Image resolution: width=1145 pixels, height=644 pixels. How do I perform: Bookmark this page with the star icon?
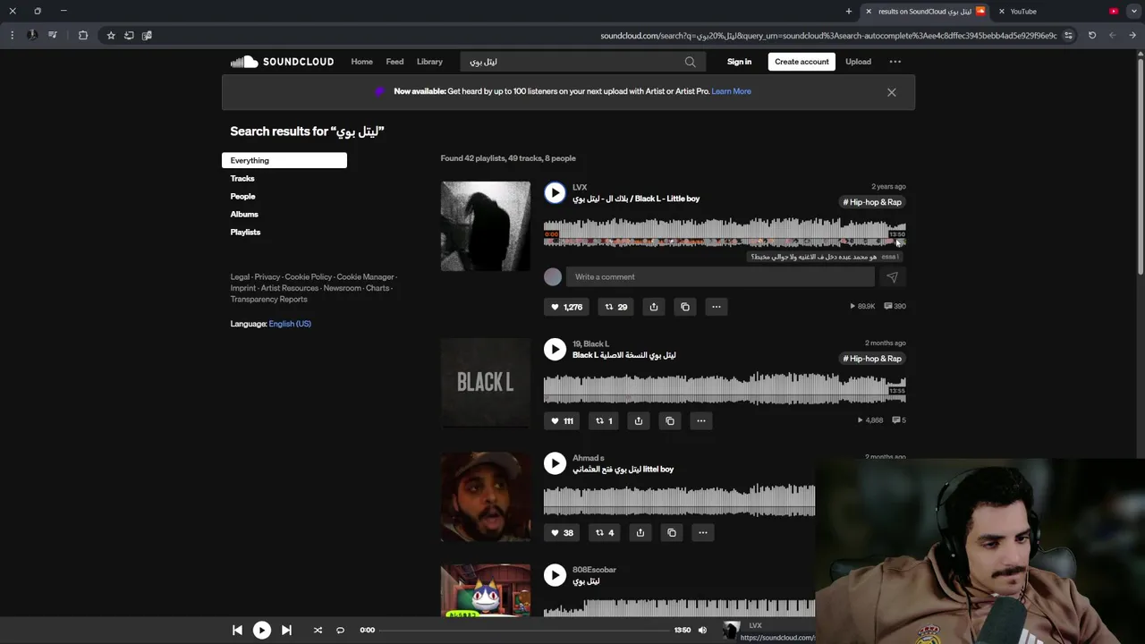click(x=111, y=35)
